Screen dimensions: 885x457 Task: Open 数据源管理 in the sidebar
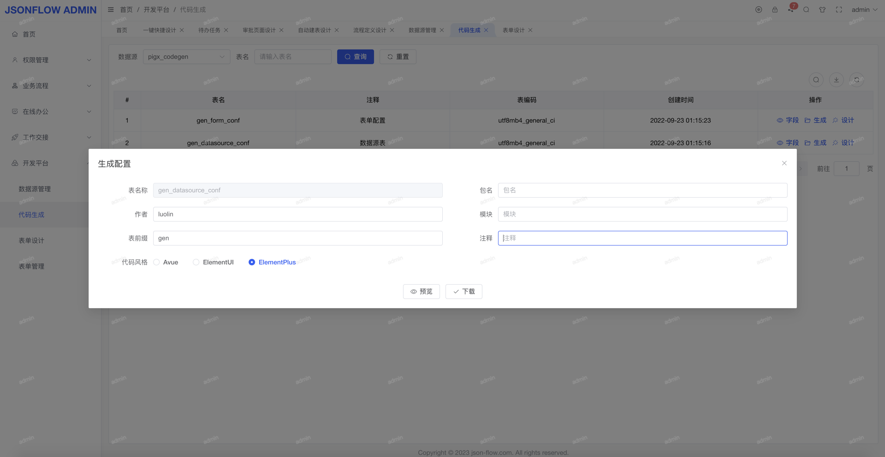point(35,189)
